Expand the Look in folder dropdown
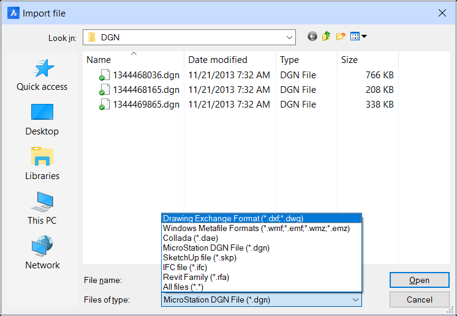The image size is (457, 316). 289,37
